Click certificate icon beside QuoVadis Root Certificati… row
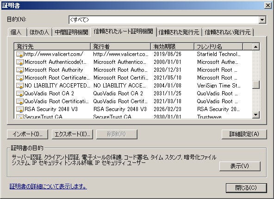274x199 pixels. click(20, 101)
